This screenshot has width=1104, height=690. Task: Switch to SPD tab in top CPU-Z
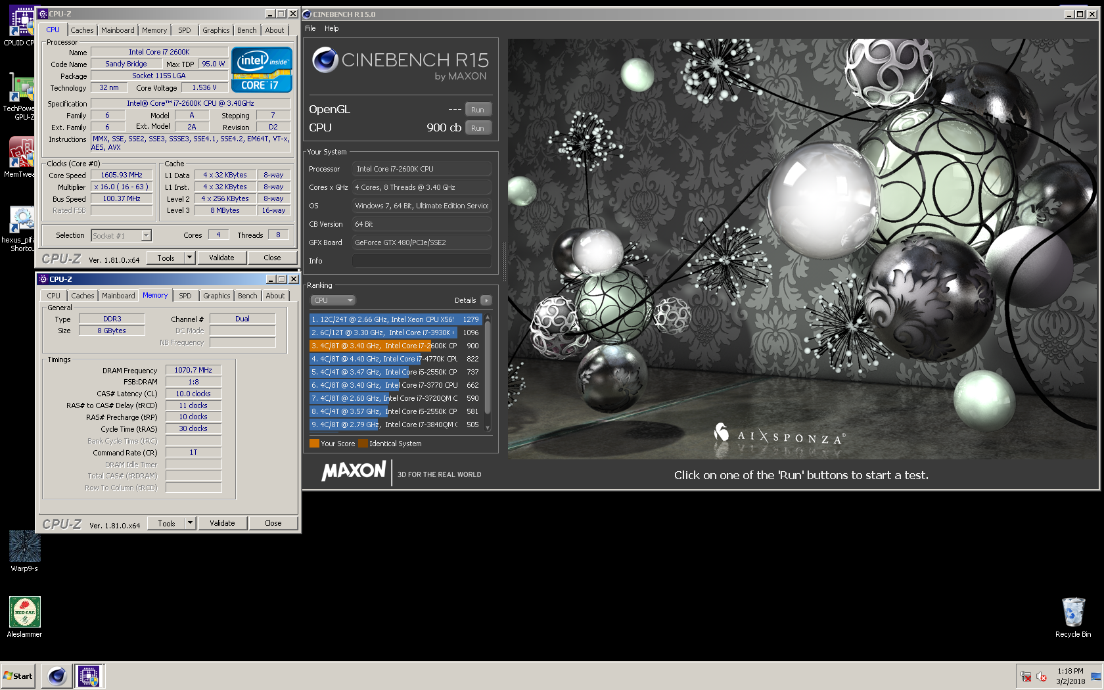tap(185, 30)
